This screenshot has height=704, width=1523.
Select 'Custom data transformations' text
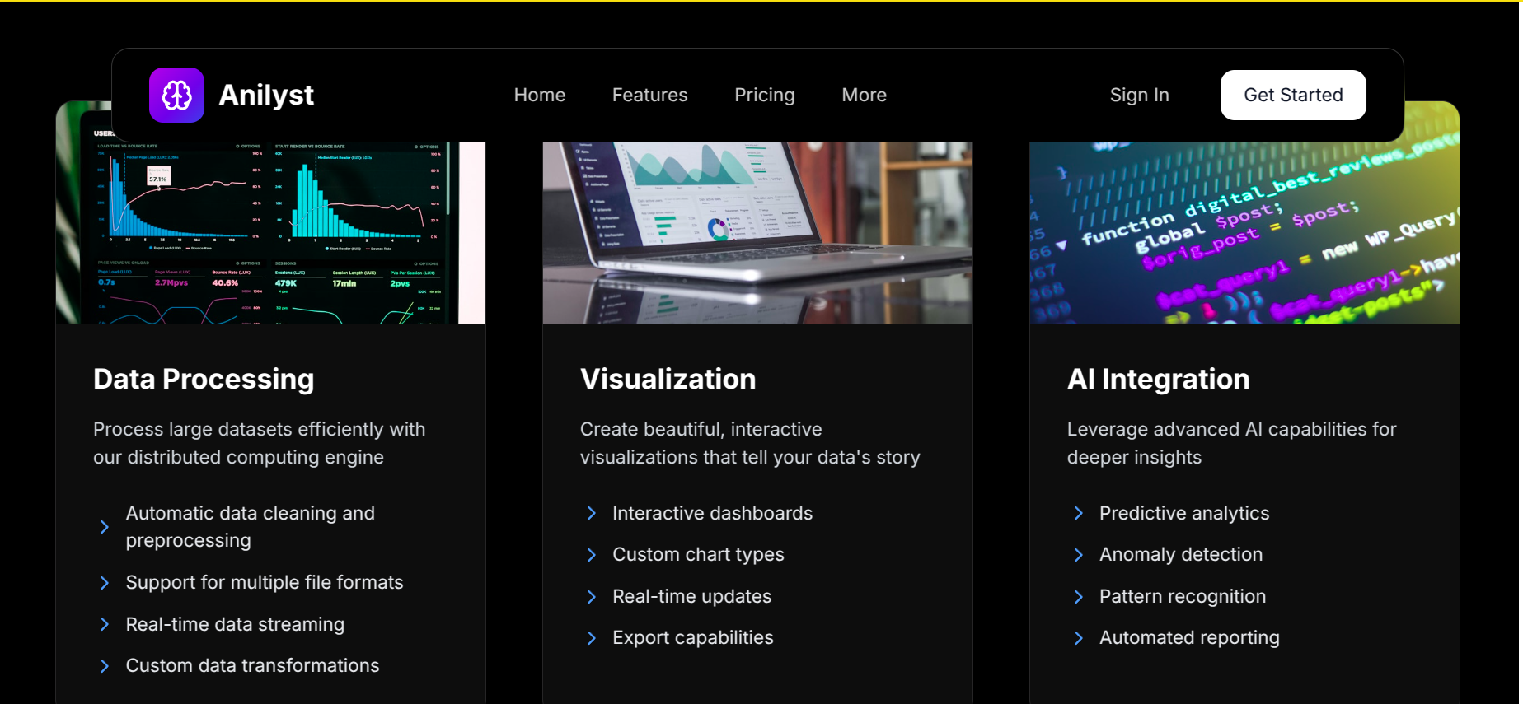coord(252,665)
